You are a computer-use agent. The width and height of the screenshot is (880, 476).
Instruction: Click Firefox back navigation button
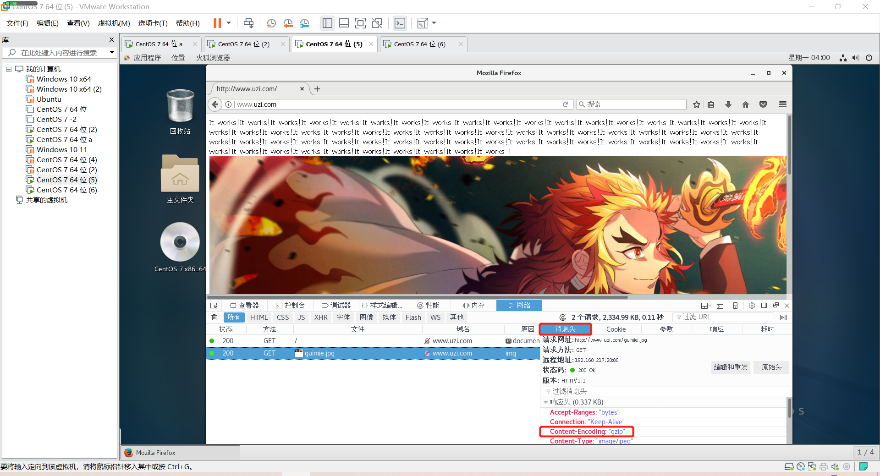tap(215, 104)
